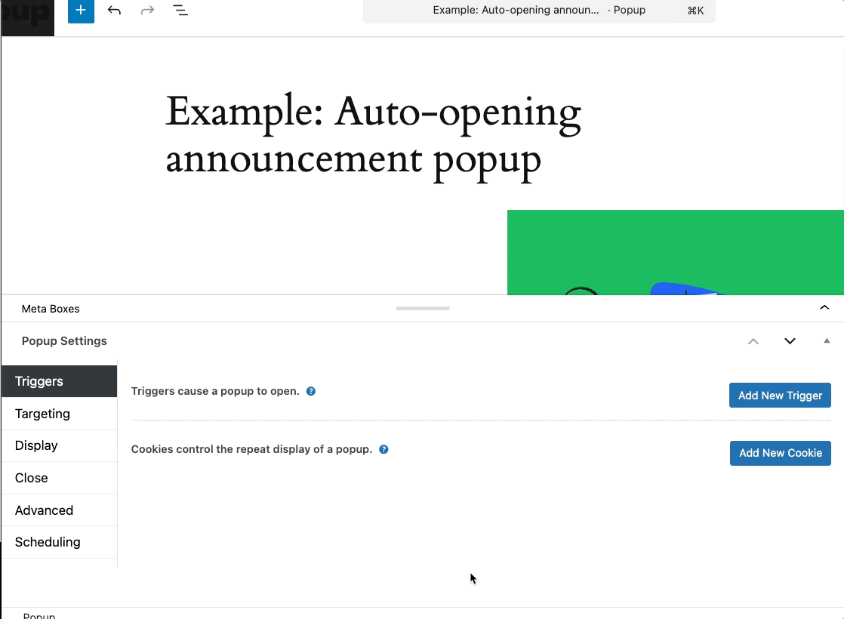Viewport: 844px width, 619px height.
Task: Click Add New Cookie button
Action: pyautogui.click(x=780, y=453)
